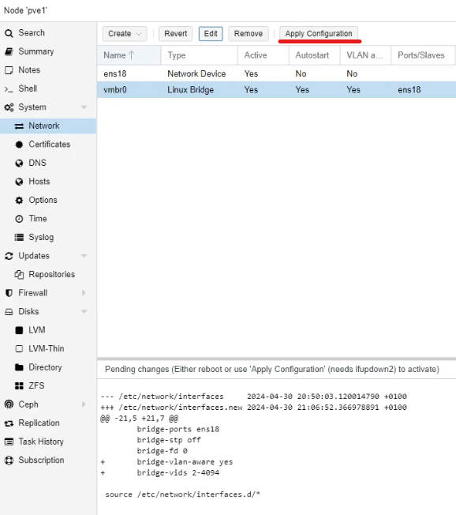Click the Repositories files icon

pyautogui.click(x=20, y=275)
